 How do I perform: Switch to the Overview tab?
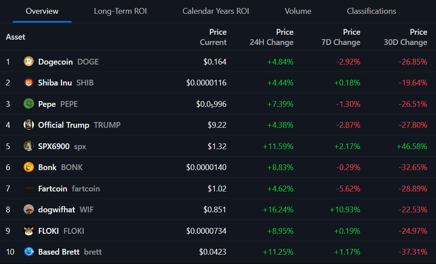click(42, 11)
